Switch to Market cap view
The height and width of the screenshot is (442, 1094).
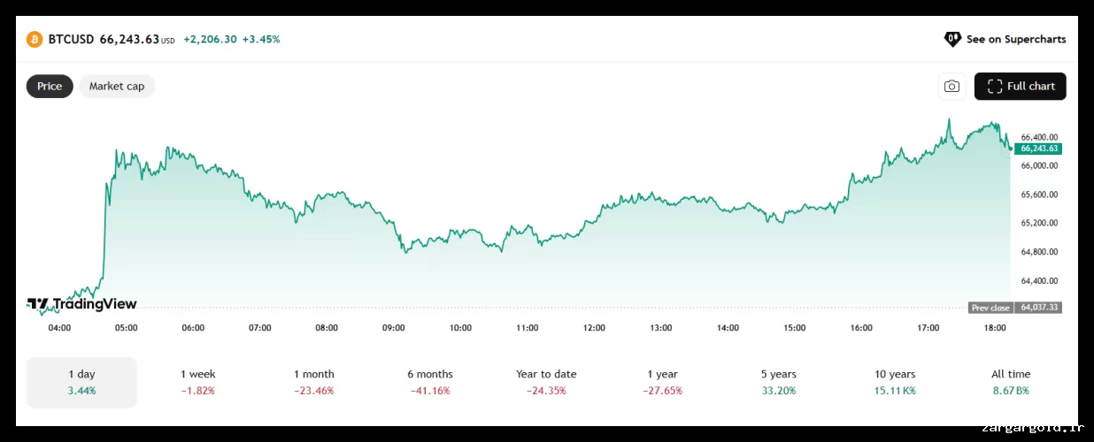click(x=117, y=86)
